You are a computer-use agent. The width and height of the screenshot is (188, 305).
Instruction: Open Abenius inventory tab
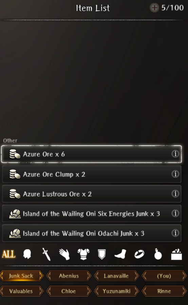(x=69, y=276)
